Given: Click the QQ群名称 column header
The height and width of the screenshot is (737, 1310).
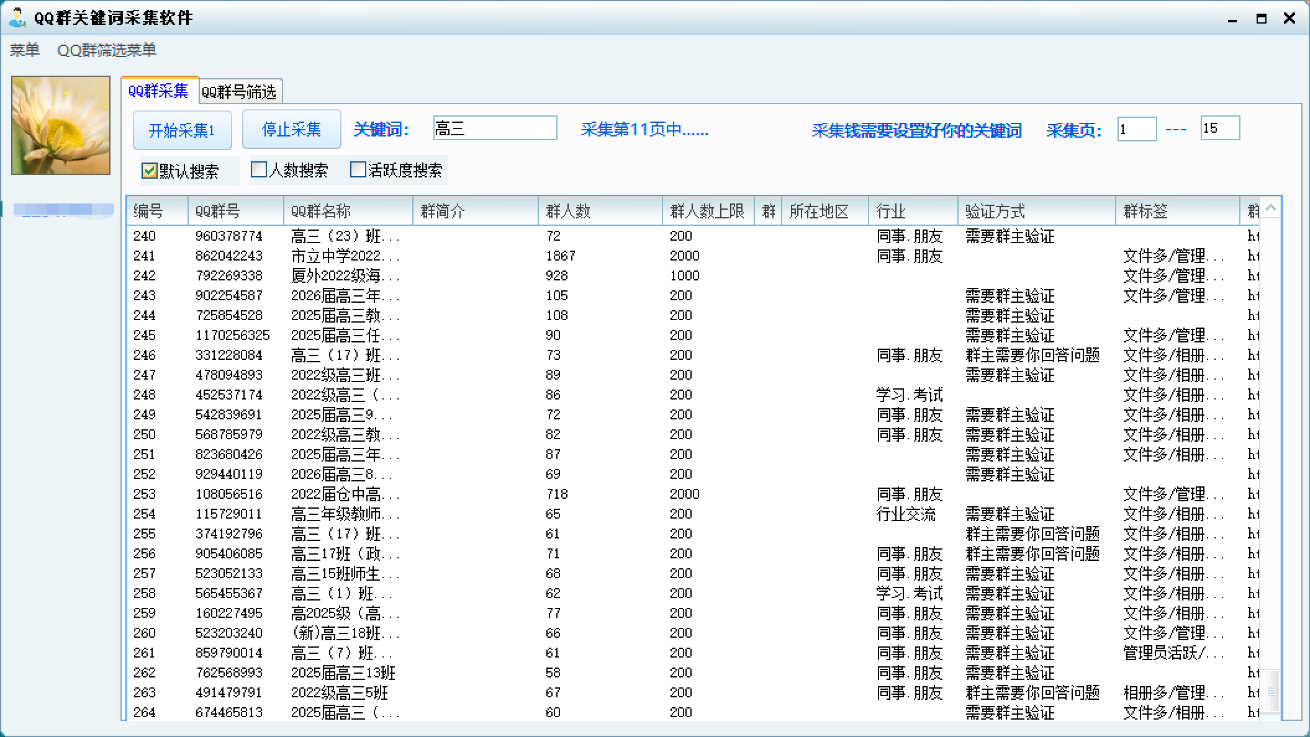Looking at the screenshot, I should (348, 211).
